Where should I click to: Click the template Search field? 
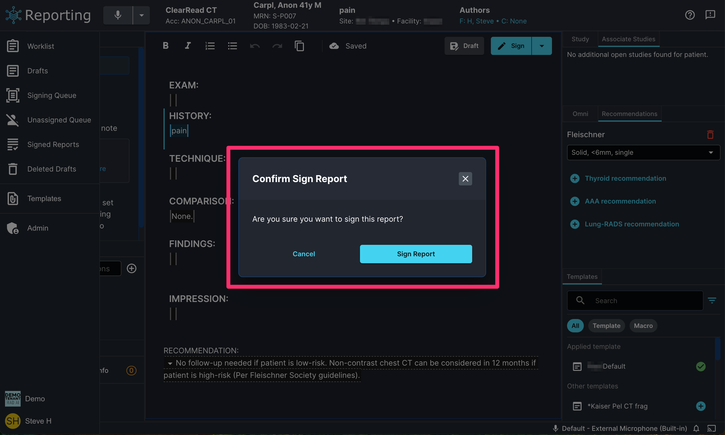click(x=635, y=300)
